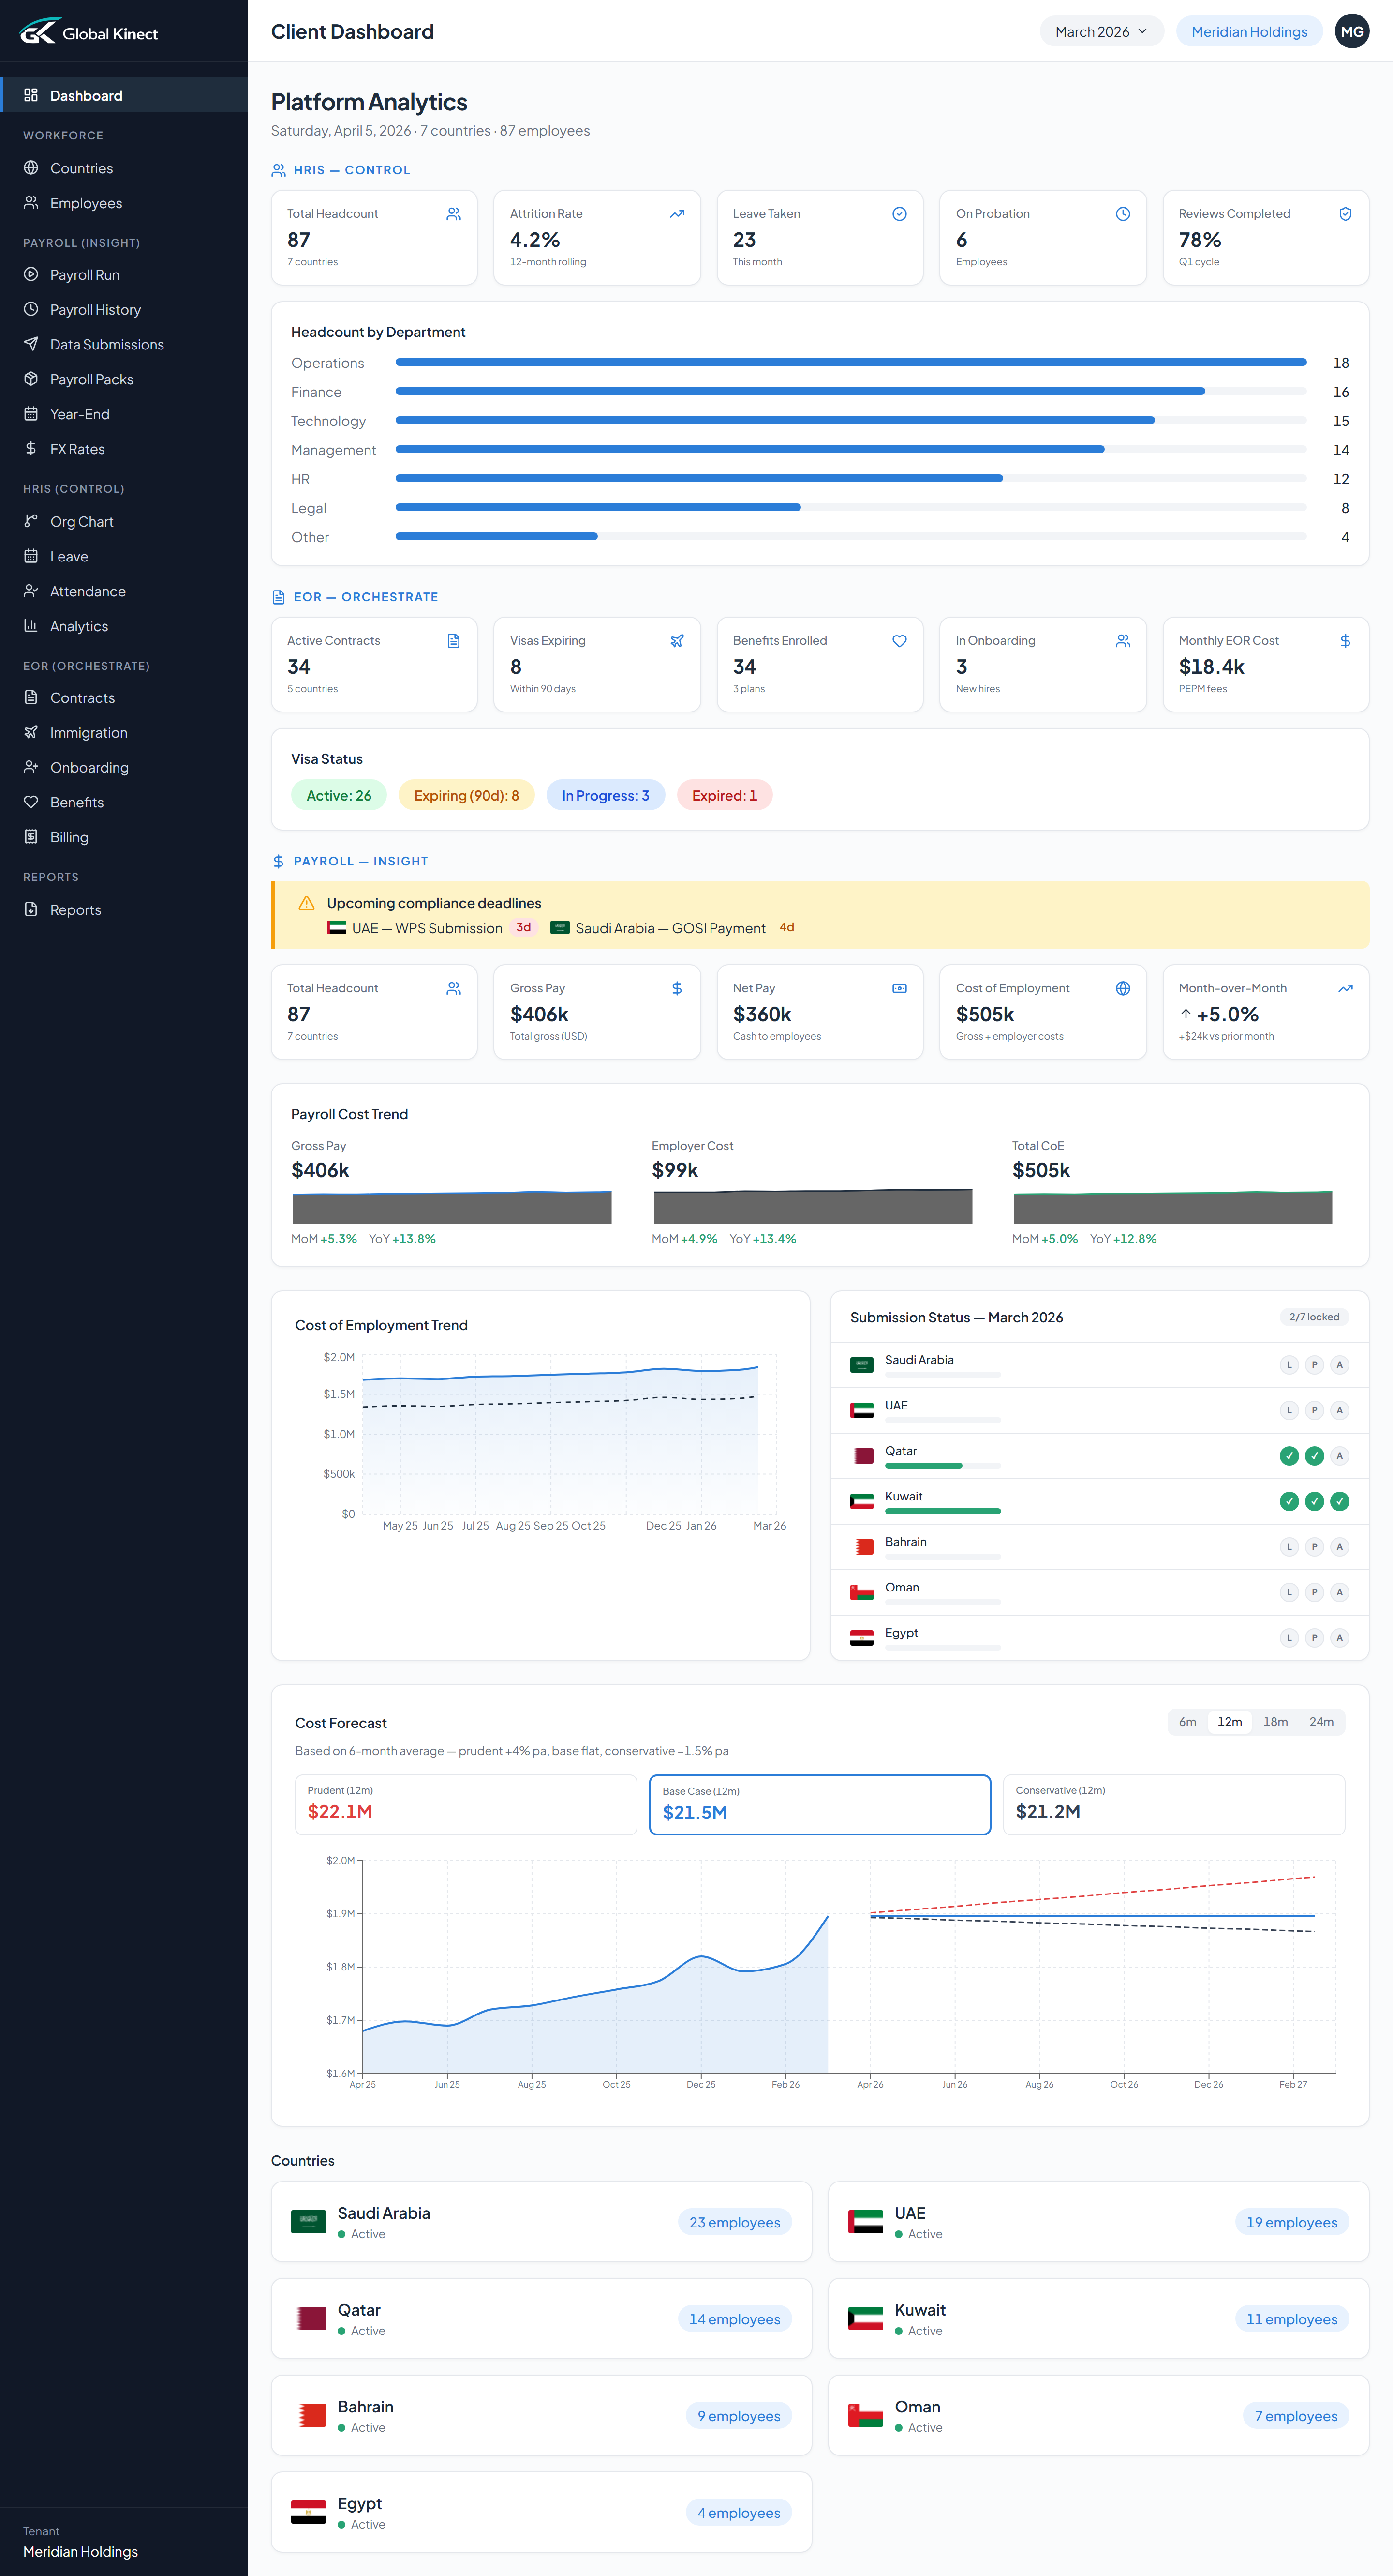The height and width of the screenshot is (2576, 1393).
Task: Click the Kuwait Adjustments check badge
Action: 1340,1501
